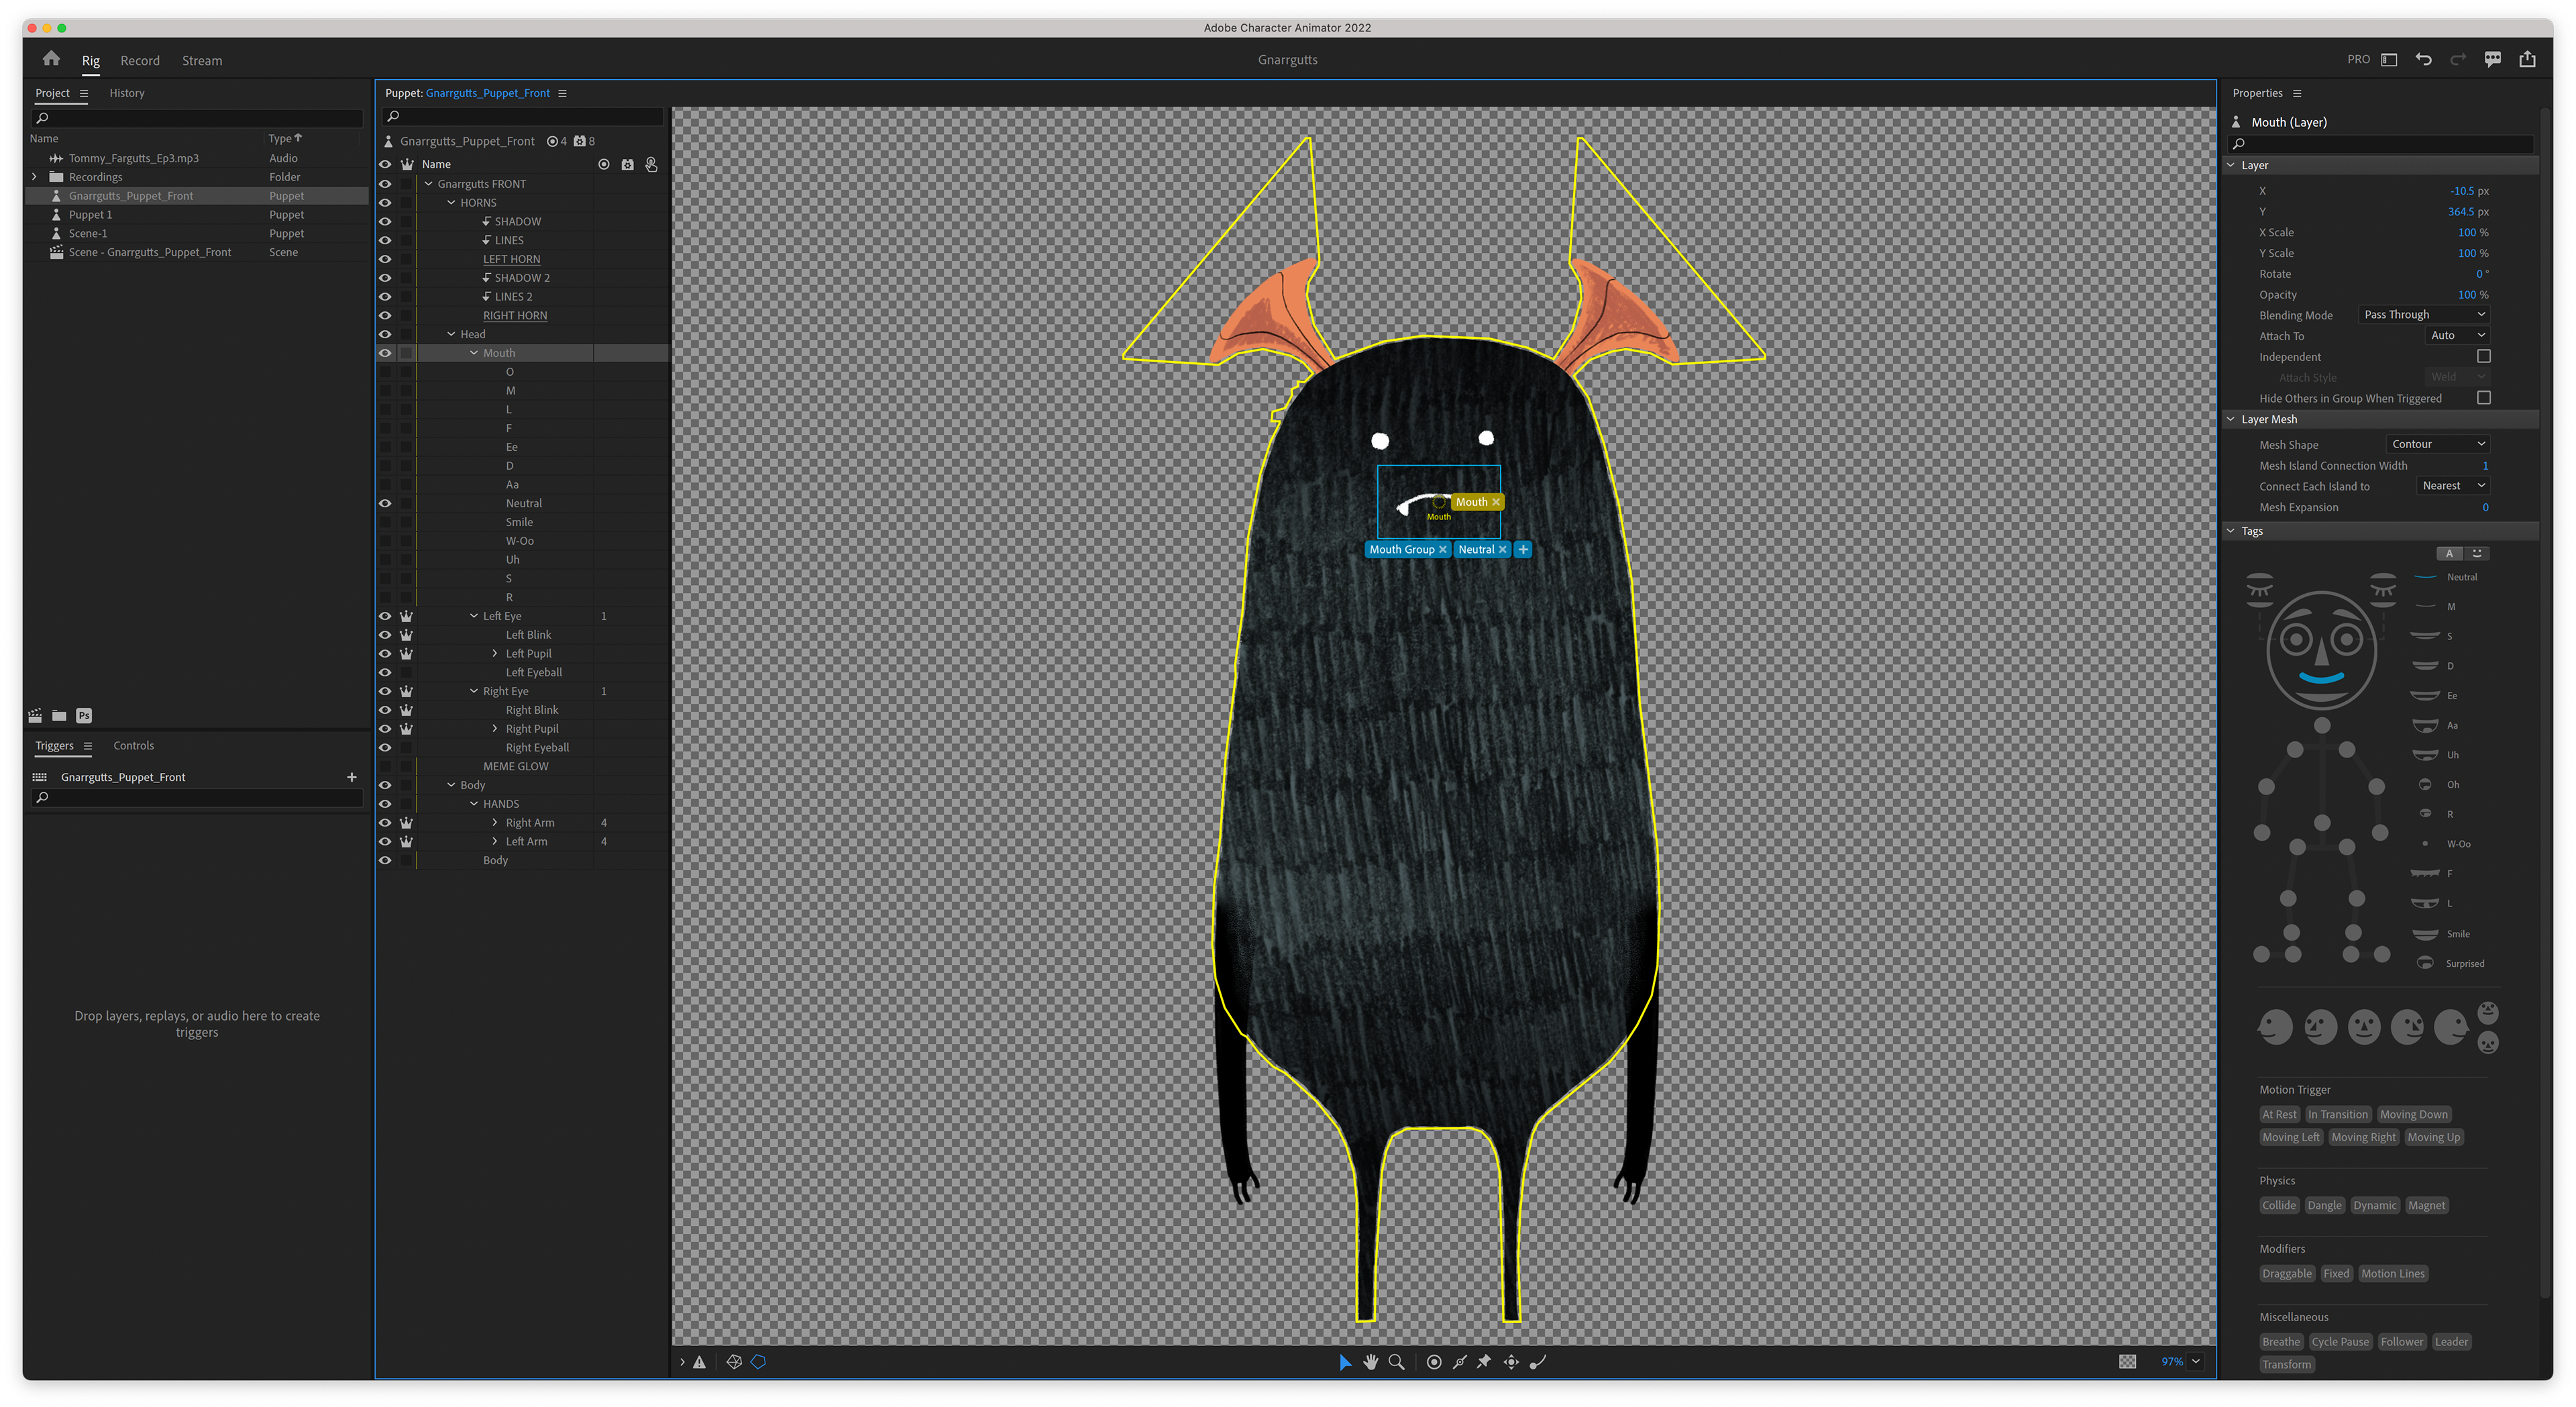Hide the Neutral mouth layer

[385, 504]
